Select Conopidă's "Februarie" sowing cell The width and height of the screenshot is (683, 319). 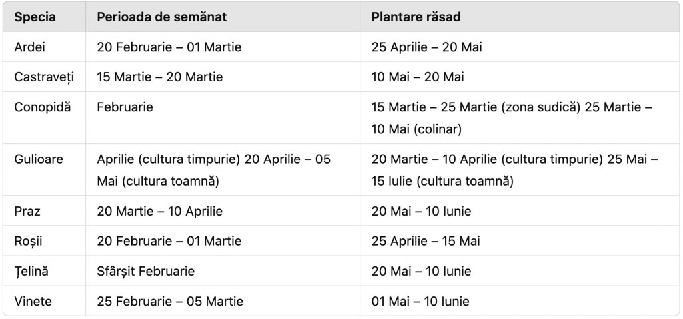coord(125,107)
